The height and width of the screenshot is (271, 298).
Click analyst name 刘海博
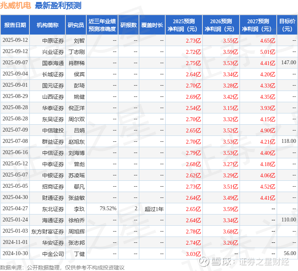[x=77, y=153]
